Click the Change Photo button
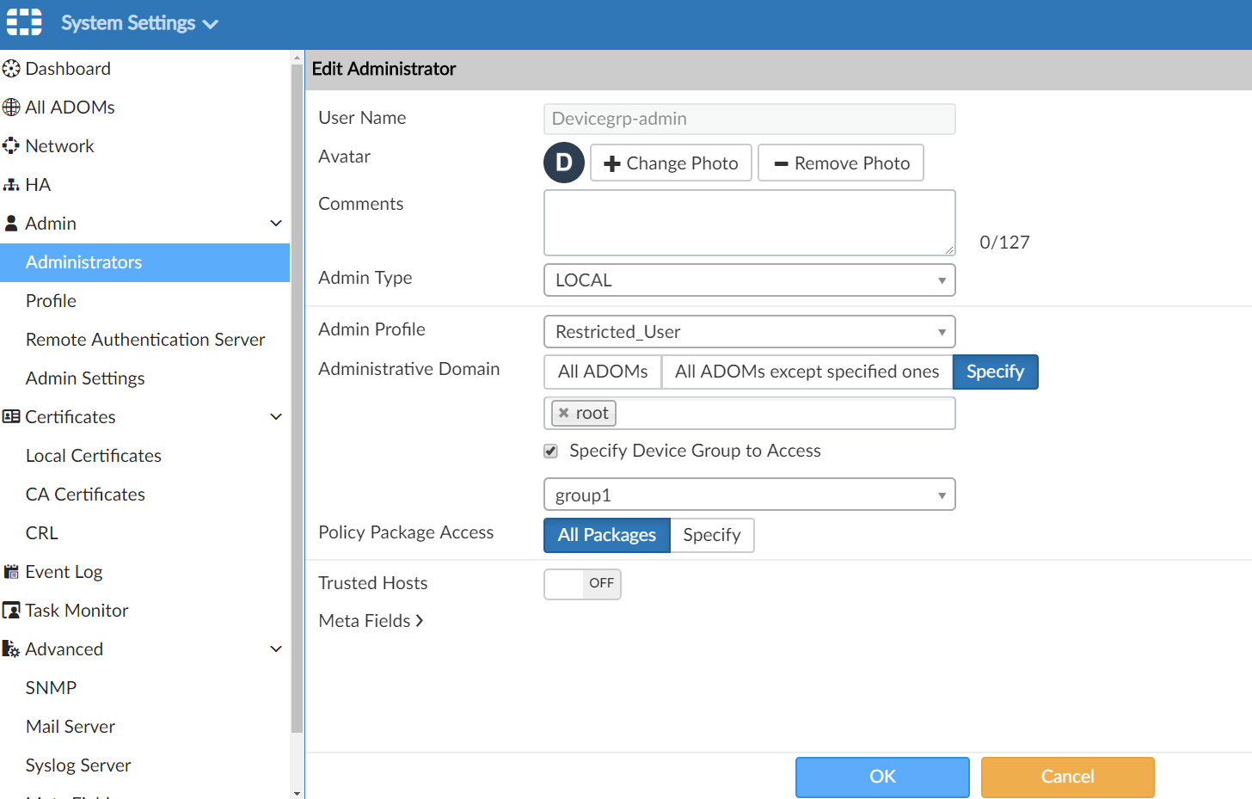Viewport: 1252px width, 799px height. (671, 163)
